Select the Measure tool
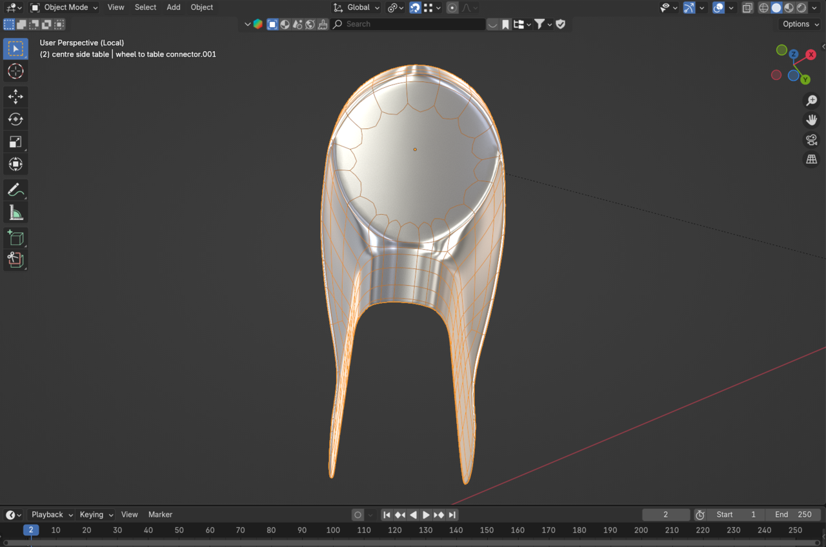826x547 pixels. 15,212
